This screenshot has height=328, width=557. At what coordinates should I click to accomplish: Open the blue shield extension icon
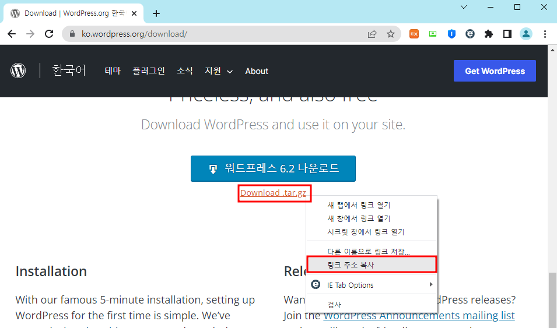coord(451,34)
